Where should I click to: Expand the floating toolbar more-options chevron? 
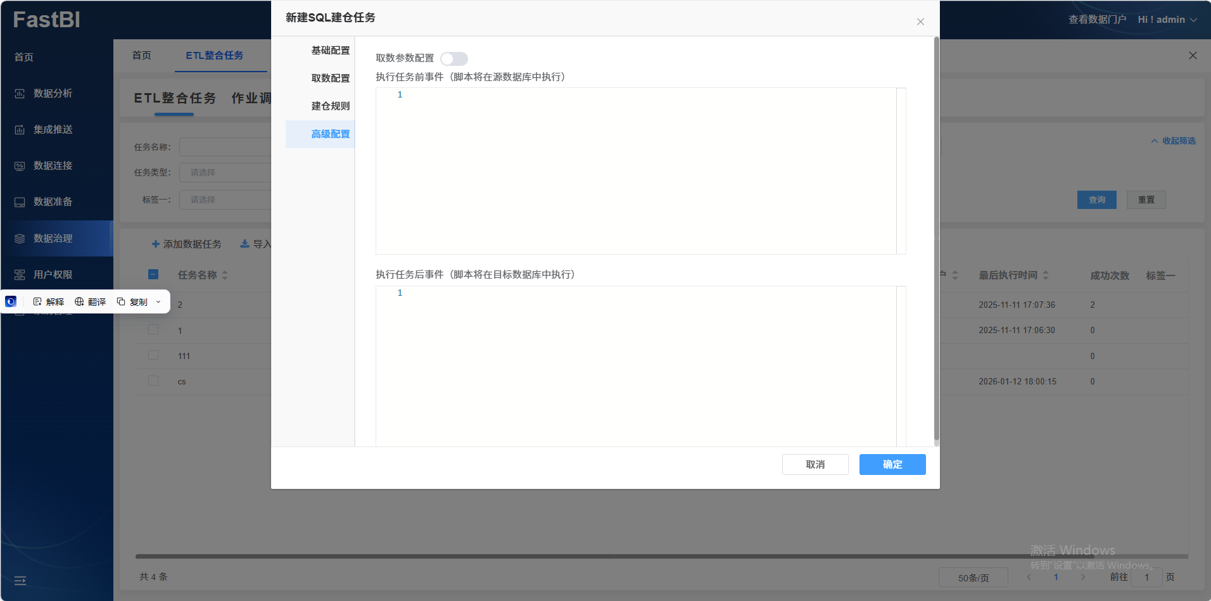[x=158, y=302]
